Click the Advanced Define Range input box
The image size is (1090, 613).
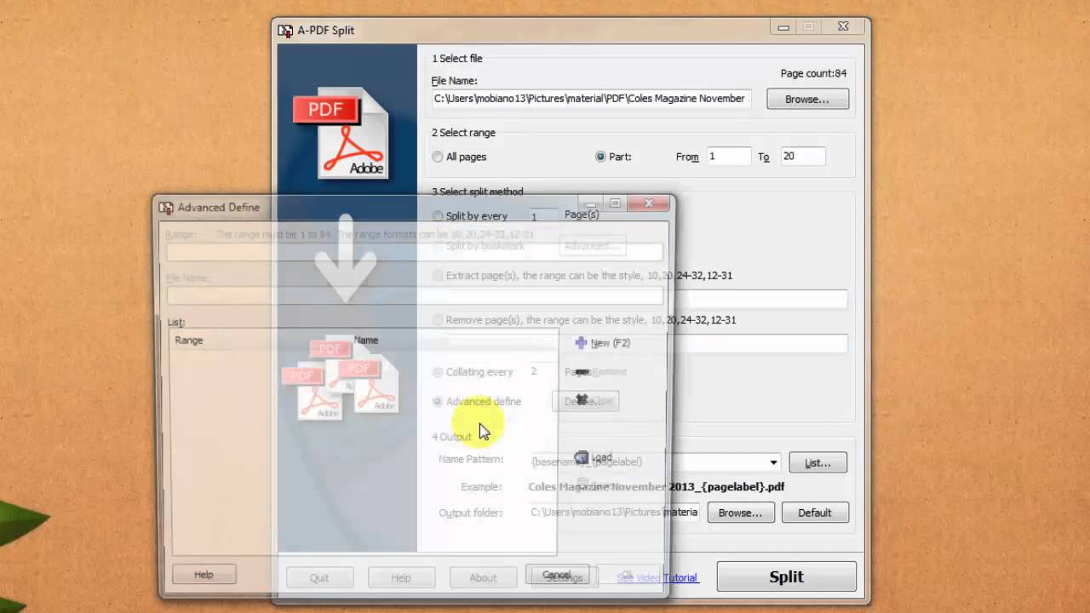point(415,252)
